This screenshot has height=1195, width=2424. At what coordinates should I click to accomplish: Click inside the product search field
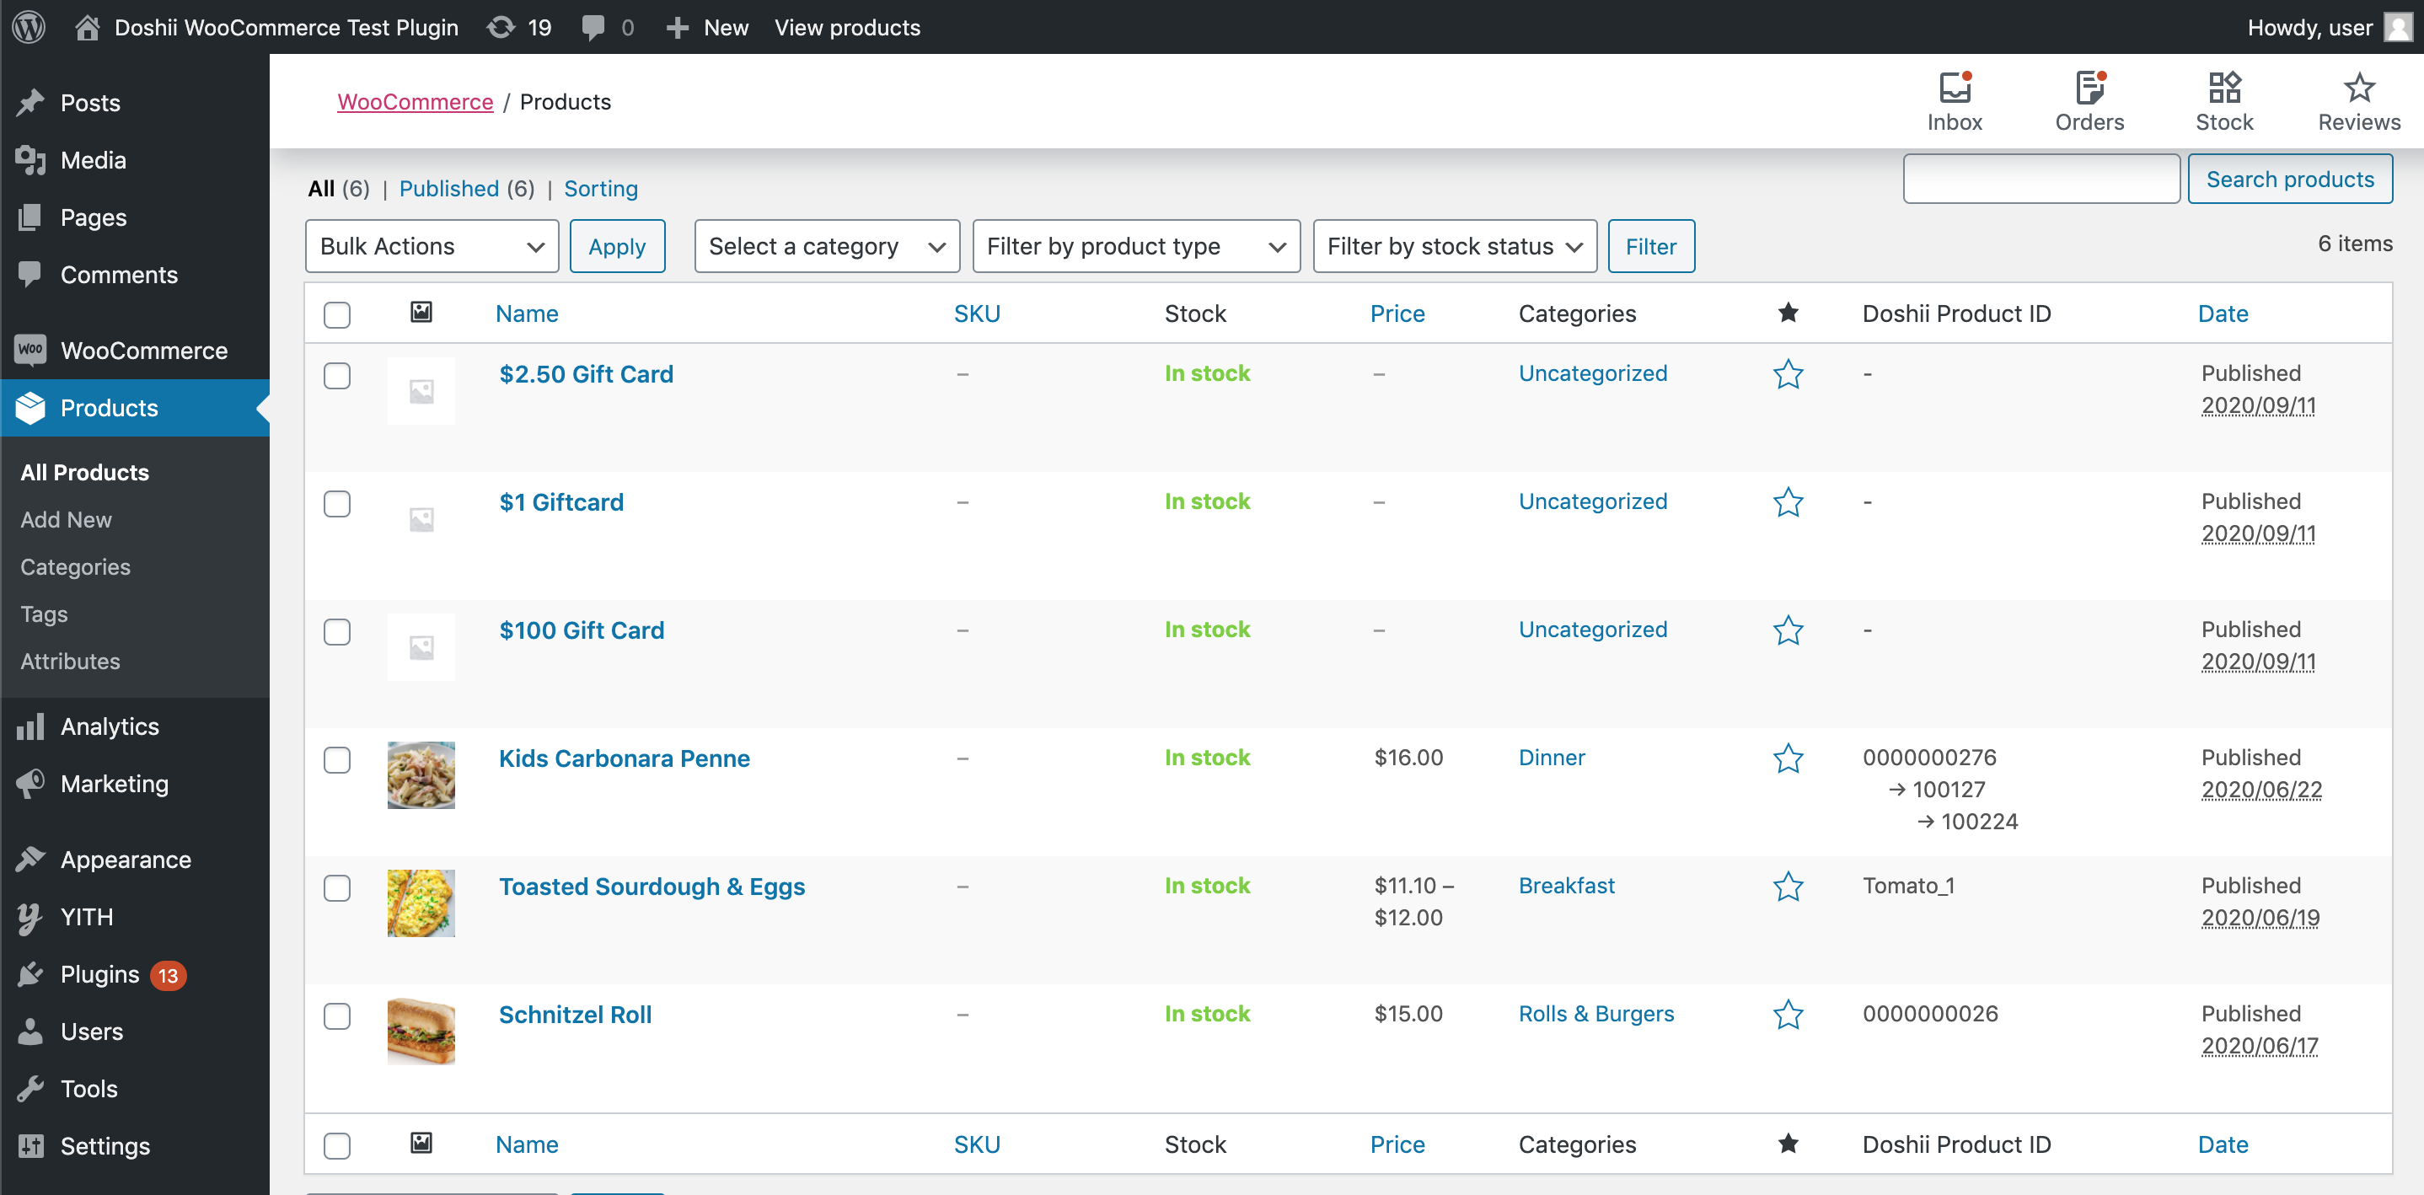(x=2041, y=179)
